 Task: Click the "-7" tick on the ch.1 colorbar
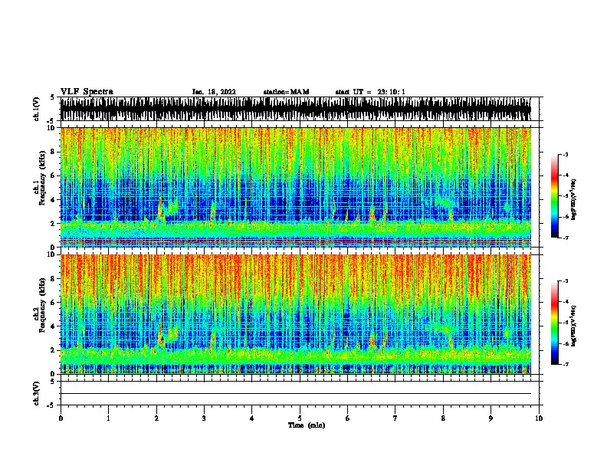tap(565, 238)
